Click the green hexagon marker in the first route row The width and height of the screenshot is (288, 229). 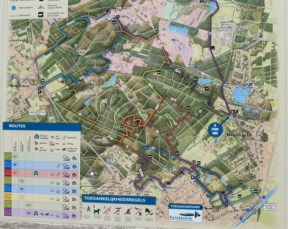[x=15, y=157]
